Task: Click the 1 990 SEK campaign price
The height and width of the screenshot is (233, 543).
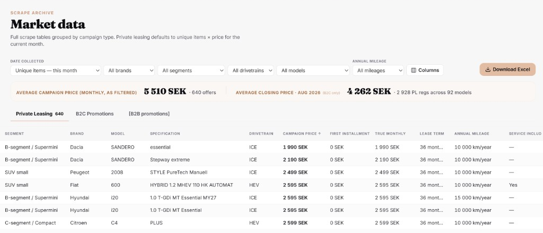Action: (295, 147)
